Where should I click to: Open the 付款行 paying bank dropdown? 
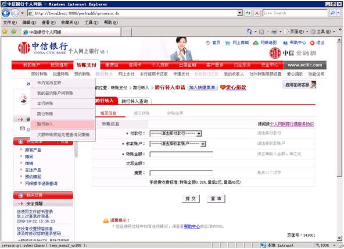tap(175, 133)
